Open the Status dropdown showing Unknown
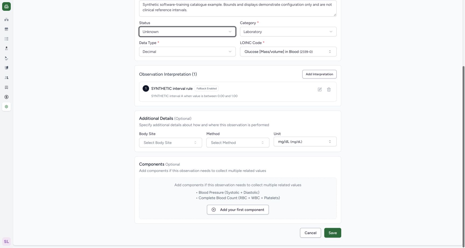 pyautogui.click(x=187, y=32)
